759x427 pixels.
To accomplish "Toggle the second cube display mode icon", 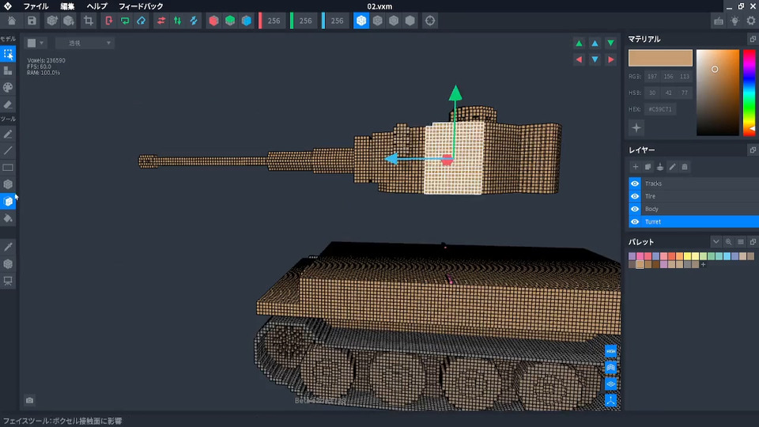I will coord(378,21).
